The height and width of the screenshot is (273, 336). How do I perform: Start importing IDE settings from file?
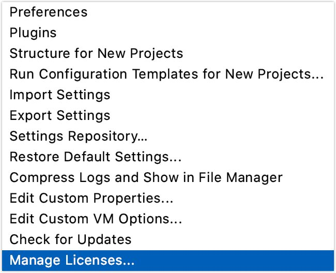pos(60,95)
